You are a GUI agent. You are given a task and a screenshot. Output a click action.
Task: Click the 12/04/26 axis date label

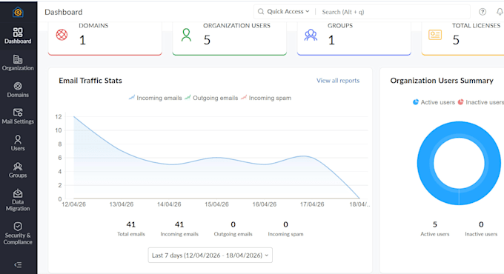point(73,204)
